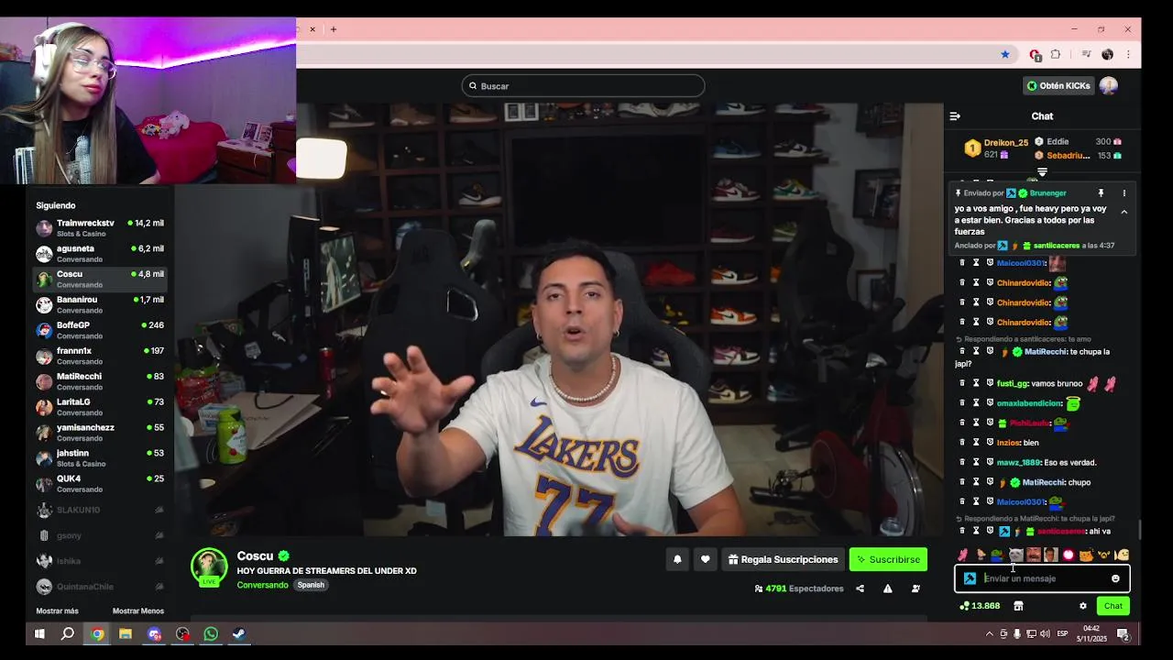This screenshot has width=1173, height=660.
Task: Open the browser extensions puzzle icon
Action: pos(1056,55)
